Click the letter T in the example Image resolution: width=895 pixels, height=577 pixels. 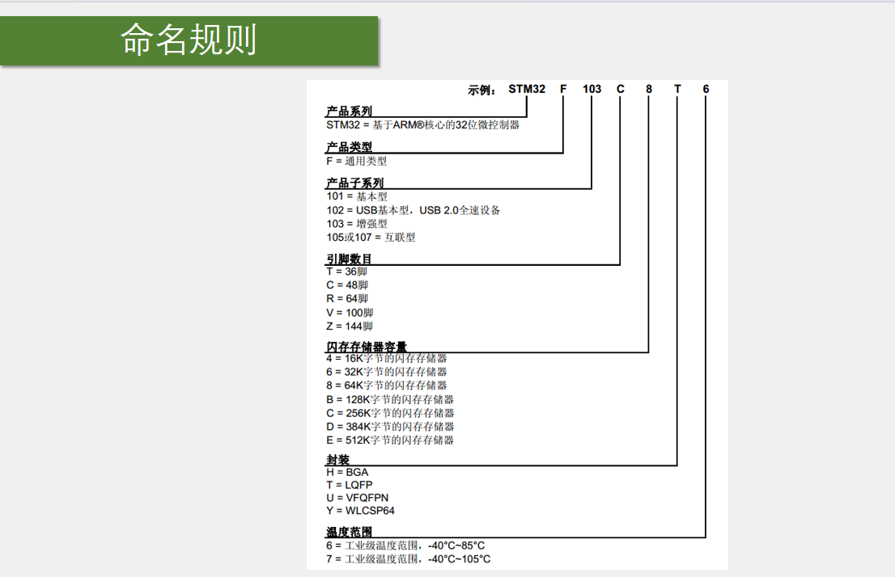(677, 89)
